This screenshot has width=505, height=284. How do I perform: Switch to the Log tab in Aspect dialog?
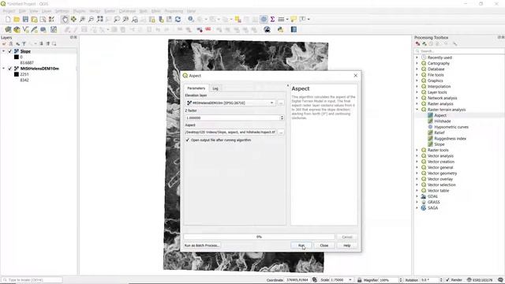(215, 88)
